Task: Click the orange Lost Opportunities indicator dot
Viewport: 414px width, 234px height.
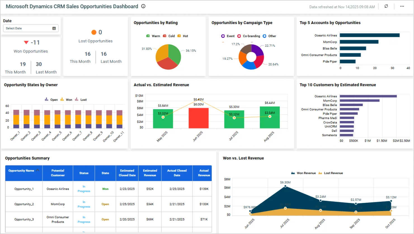Action: pos(94,32)
